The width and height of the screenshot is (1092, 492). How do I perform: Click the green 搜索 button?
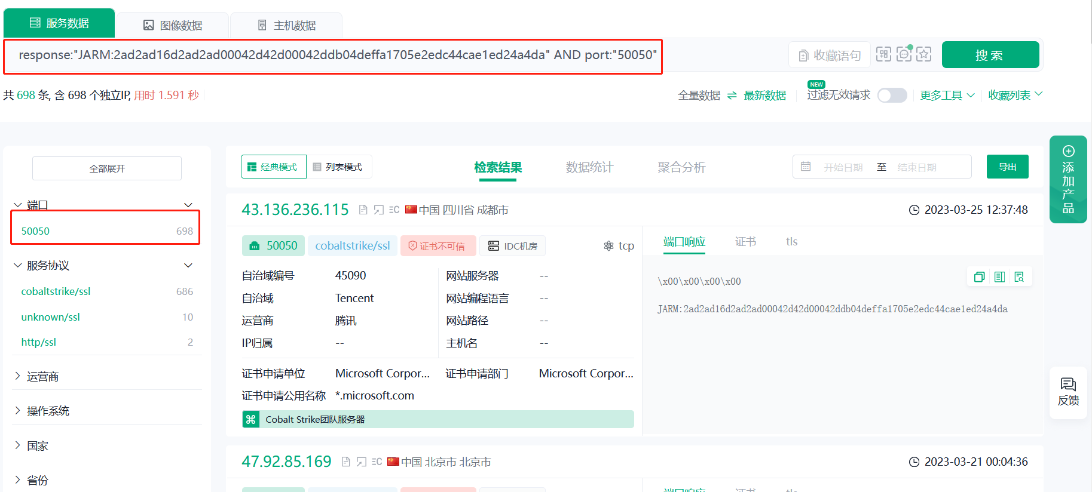click(990, 56)
